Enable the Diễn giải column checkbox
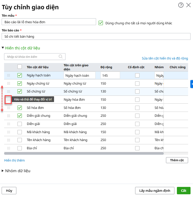This screenshot has width=193, height=197. click(20, 124)
